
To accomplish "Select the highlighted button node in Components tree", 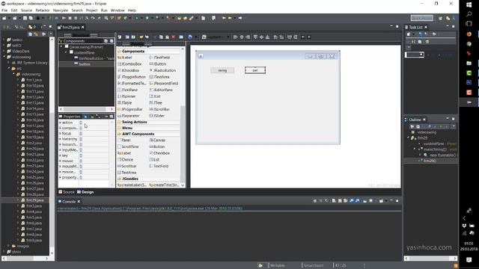I will (x=85, y=64).
